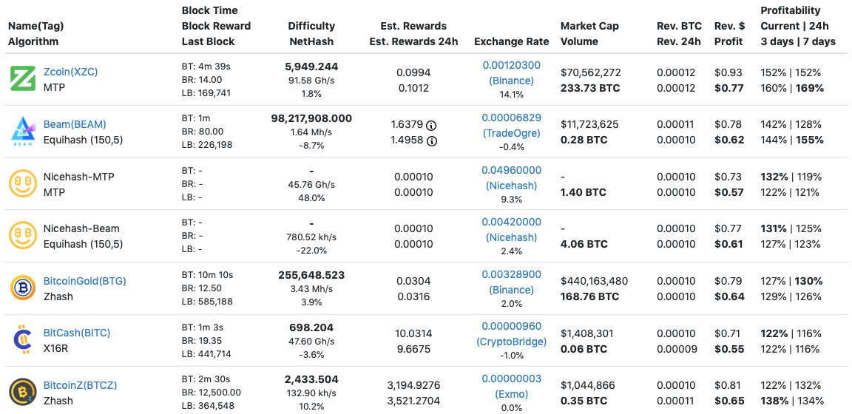Viewport: 852px width, 414px height.
Task: Click the Nicehash-Beam smiley logo icon
Action: 22,236
